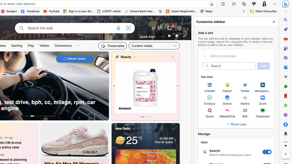Click the Refresh stories button

coord(74,59)
